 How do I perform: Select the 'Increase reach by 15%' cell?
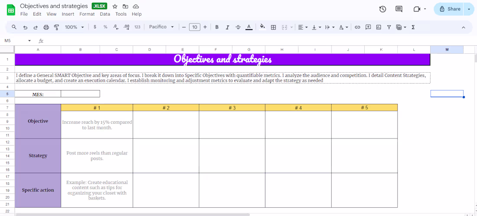pos(97,125)
